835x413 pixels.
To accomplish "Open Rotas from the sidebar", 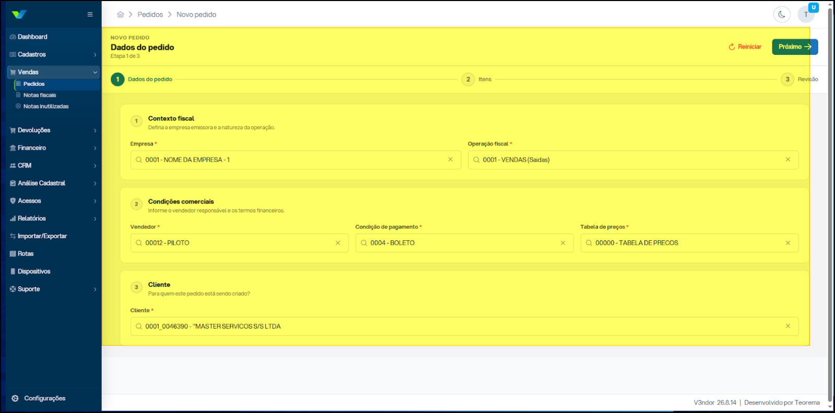I will [53, 254].
